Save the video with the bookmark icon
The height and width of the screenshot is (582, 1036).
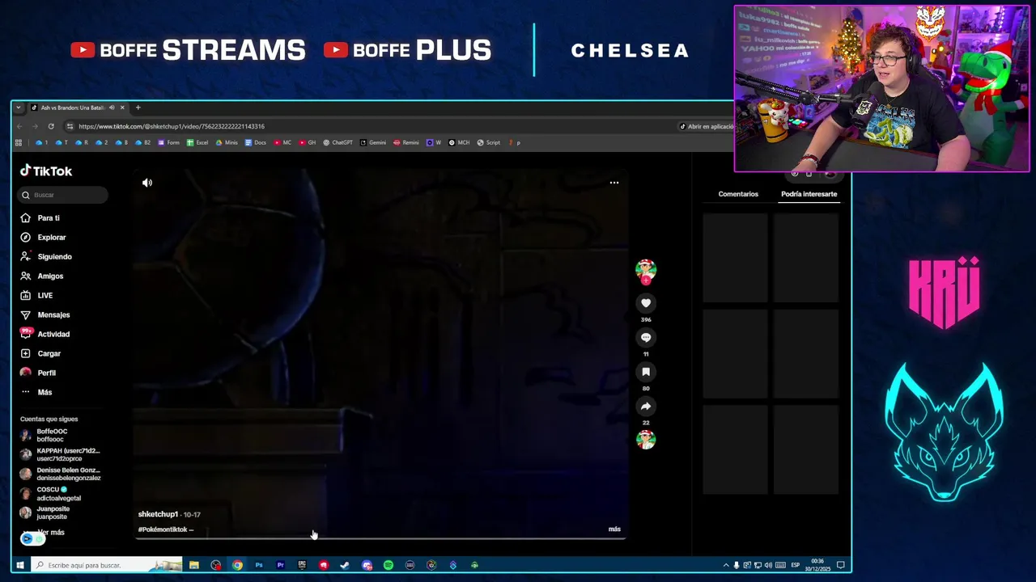[x=646, y=372]
